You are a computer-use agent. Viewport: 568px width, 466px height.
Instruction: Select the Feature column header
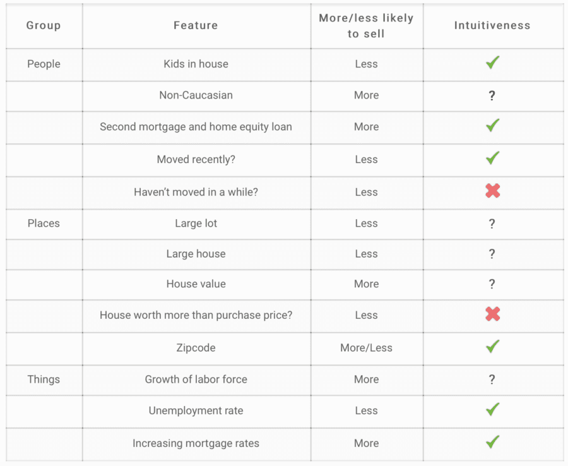click(196, 25)
